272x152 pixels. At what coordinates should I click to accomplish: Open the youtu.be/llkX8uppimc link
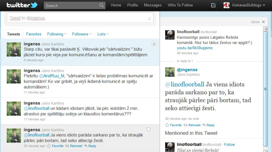pos(195,48)
